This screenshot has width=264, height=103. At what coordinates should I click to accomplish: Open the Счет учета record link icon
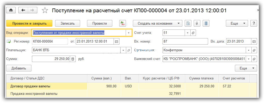tap(193, 33)
